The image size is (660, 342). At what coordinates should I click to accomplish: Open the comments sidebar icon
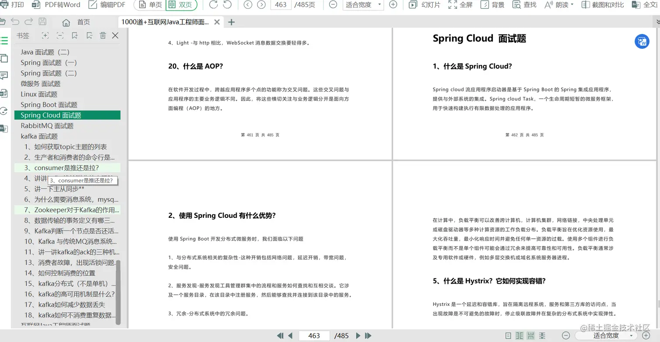[4, 76]
